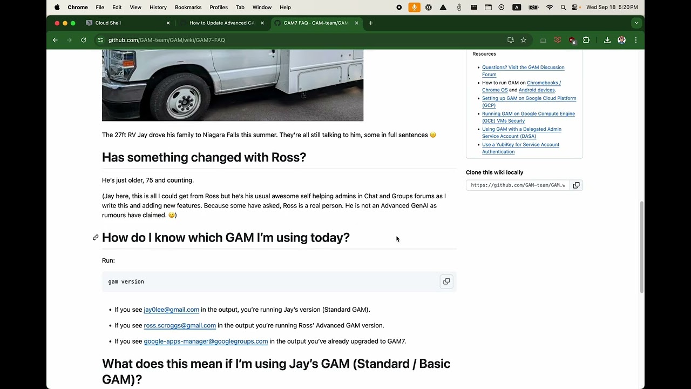Click the date and time clock

coord(612,7)
